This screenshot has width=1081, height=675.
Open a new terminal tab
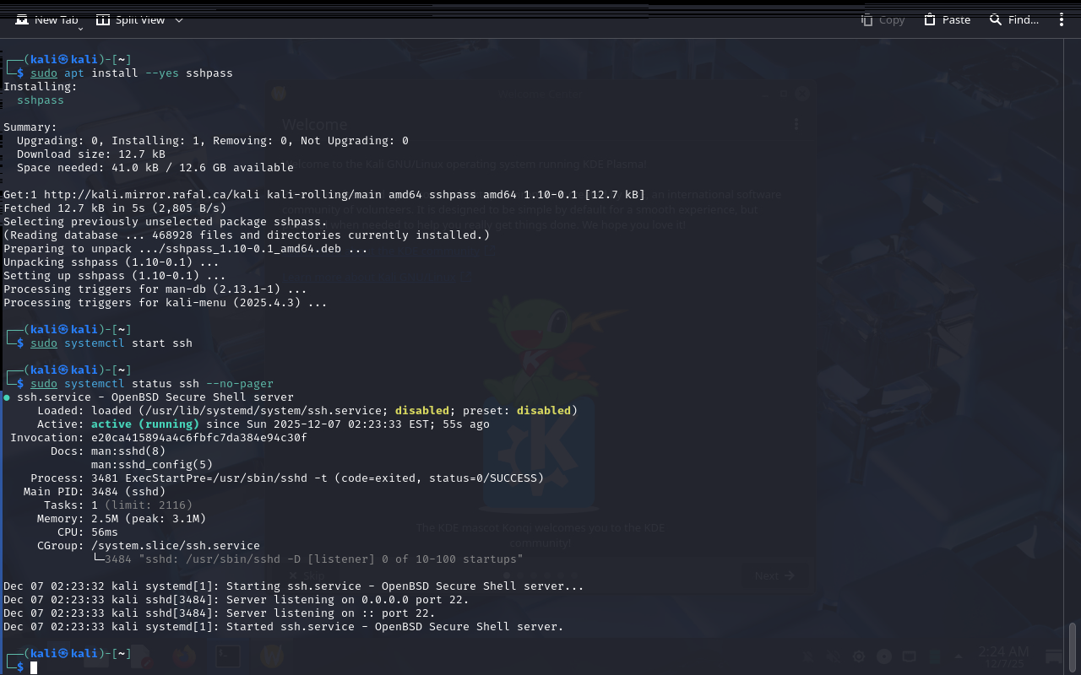pos(47,19)
